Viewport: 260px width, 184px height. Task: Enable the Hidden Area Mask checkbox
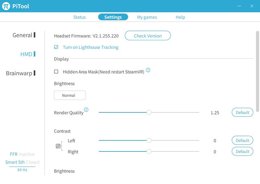(x=56, y=72)
